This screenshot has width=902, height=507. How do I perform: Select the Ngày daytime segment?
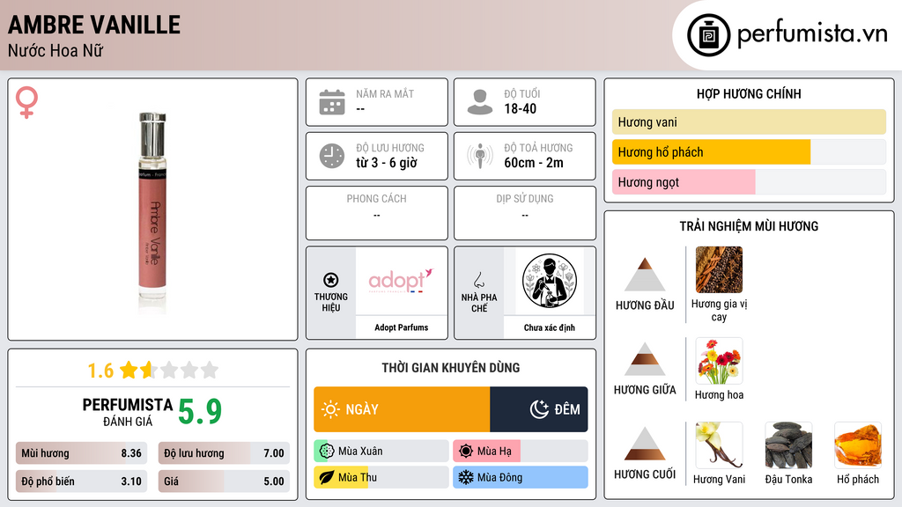click(402, 409)
